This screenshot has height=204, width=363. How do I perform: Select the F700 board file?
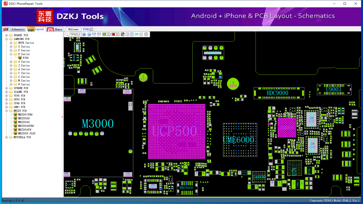coord(25,58)
